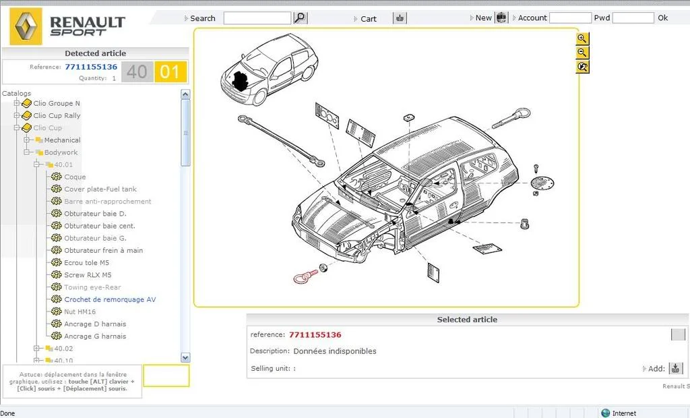Open the cart basket icon
690x418 pixels.
[x=400, y=18]
